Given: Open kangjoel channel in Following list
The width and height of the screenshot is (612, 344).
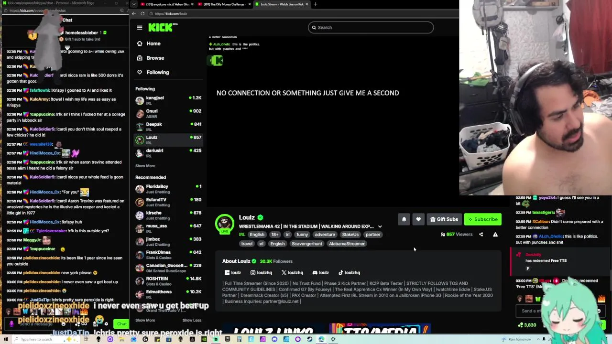Looking at the screenshot, I should point(168,100).
